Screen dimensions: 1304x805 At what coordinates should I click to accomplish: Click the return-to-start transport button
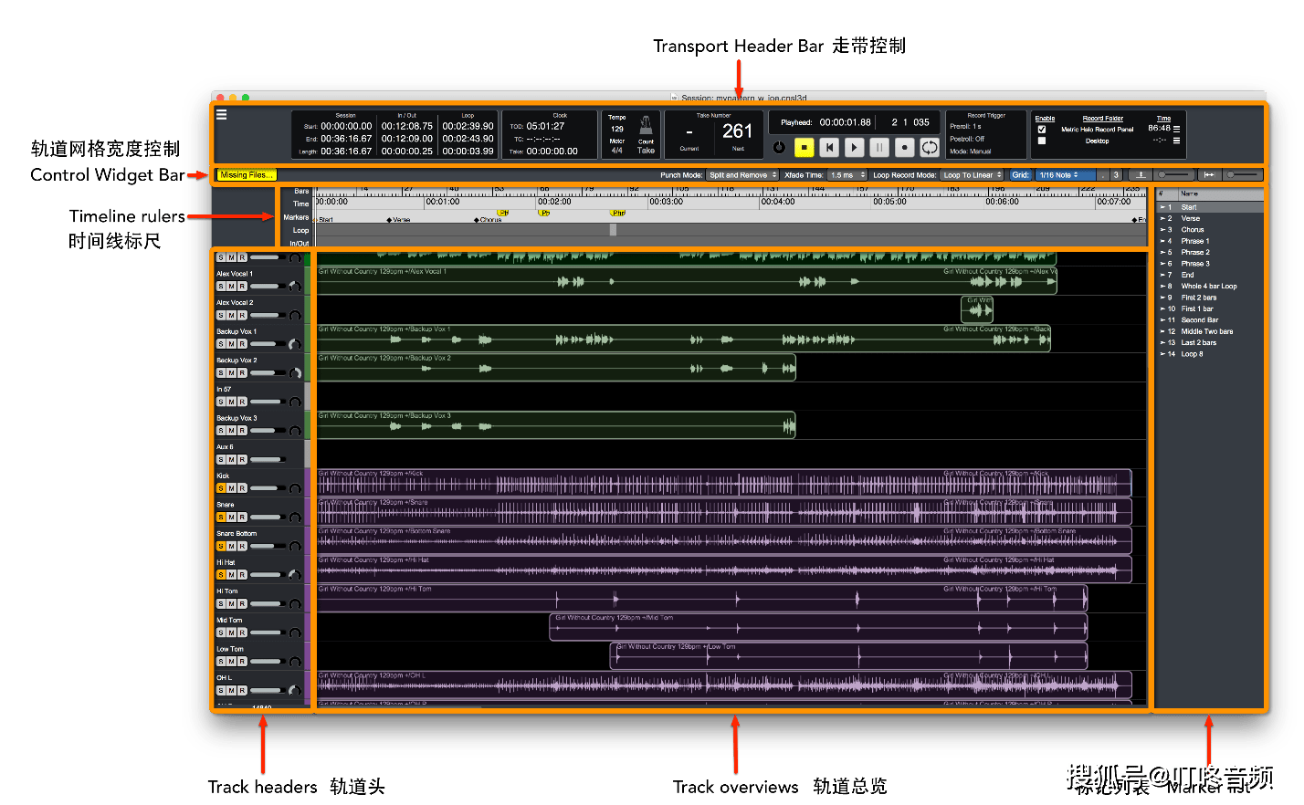(x=829, y=147)
